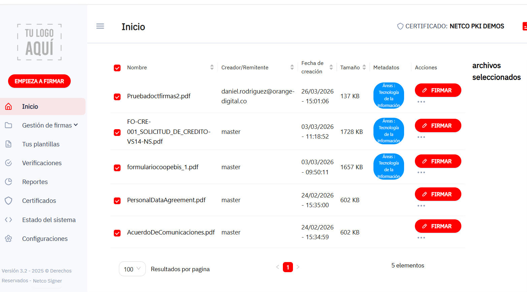Click the creator daniel.rodriguez@orange-digital.co
The height and width of the screenshot is (292, 527).
[x=258, y=96]
